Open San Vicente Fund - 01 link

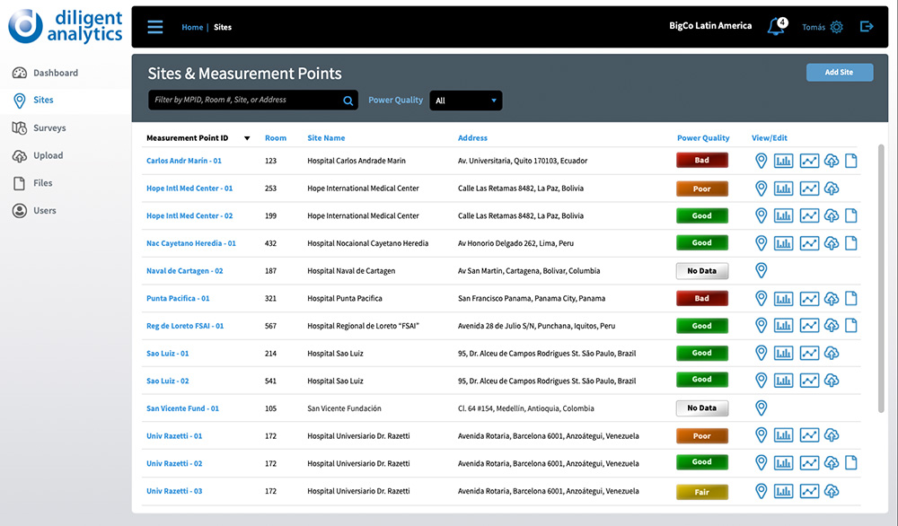[x=182, y=408]
